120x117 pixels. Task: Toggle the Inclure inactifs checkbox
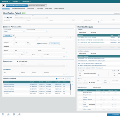coord(57,79)
